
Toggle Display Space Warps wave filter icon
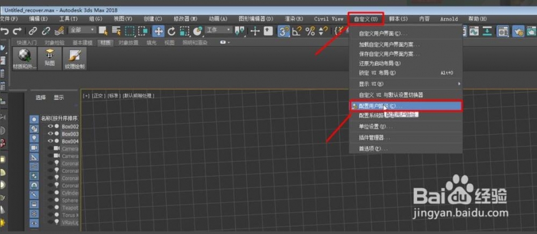(x=34, y=167)
